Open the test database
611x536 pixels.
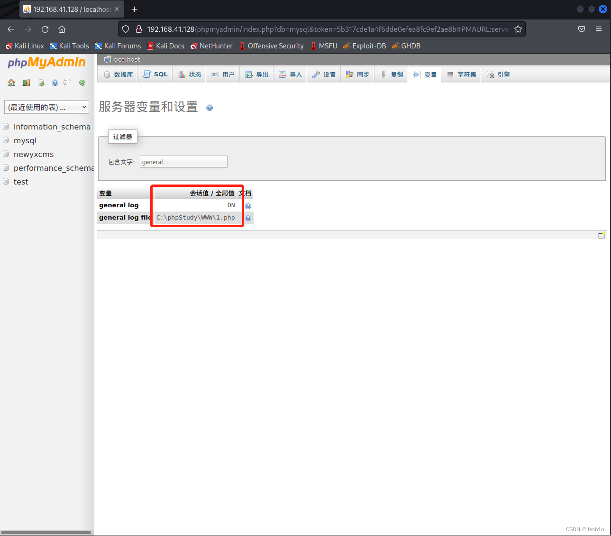tap(21, 182)
